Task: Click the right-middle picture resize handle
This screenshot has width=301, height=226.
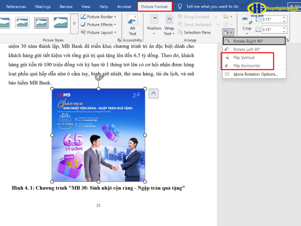Action: (x=145, y=135)
